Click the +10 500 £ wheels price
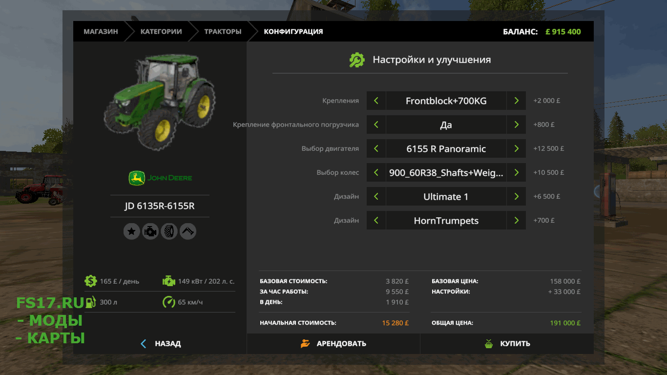Screen dimensions: 667x375 point(549,172)
